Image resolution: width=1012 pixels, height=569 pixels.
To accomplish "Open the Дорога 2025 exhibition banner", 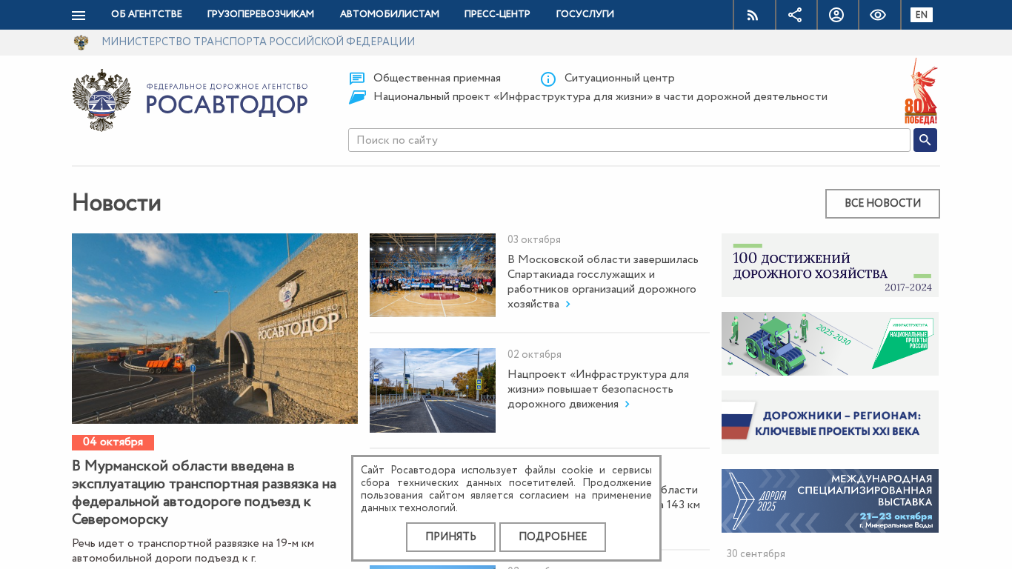I will 830,501.
